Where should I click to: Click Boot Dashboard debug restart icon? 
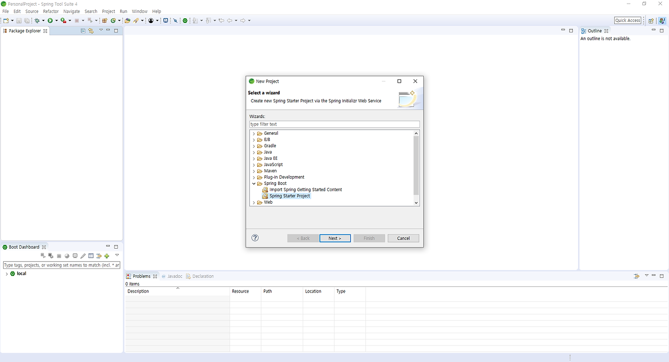tap(51, 255)
